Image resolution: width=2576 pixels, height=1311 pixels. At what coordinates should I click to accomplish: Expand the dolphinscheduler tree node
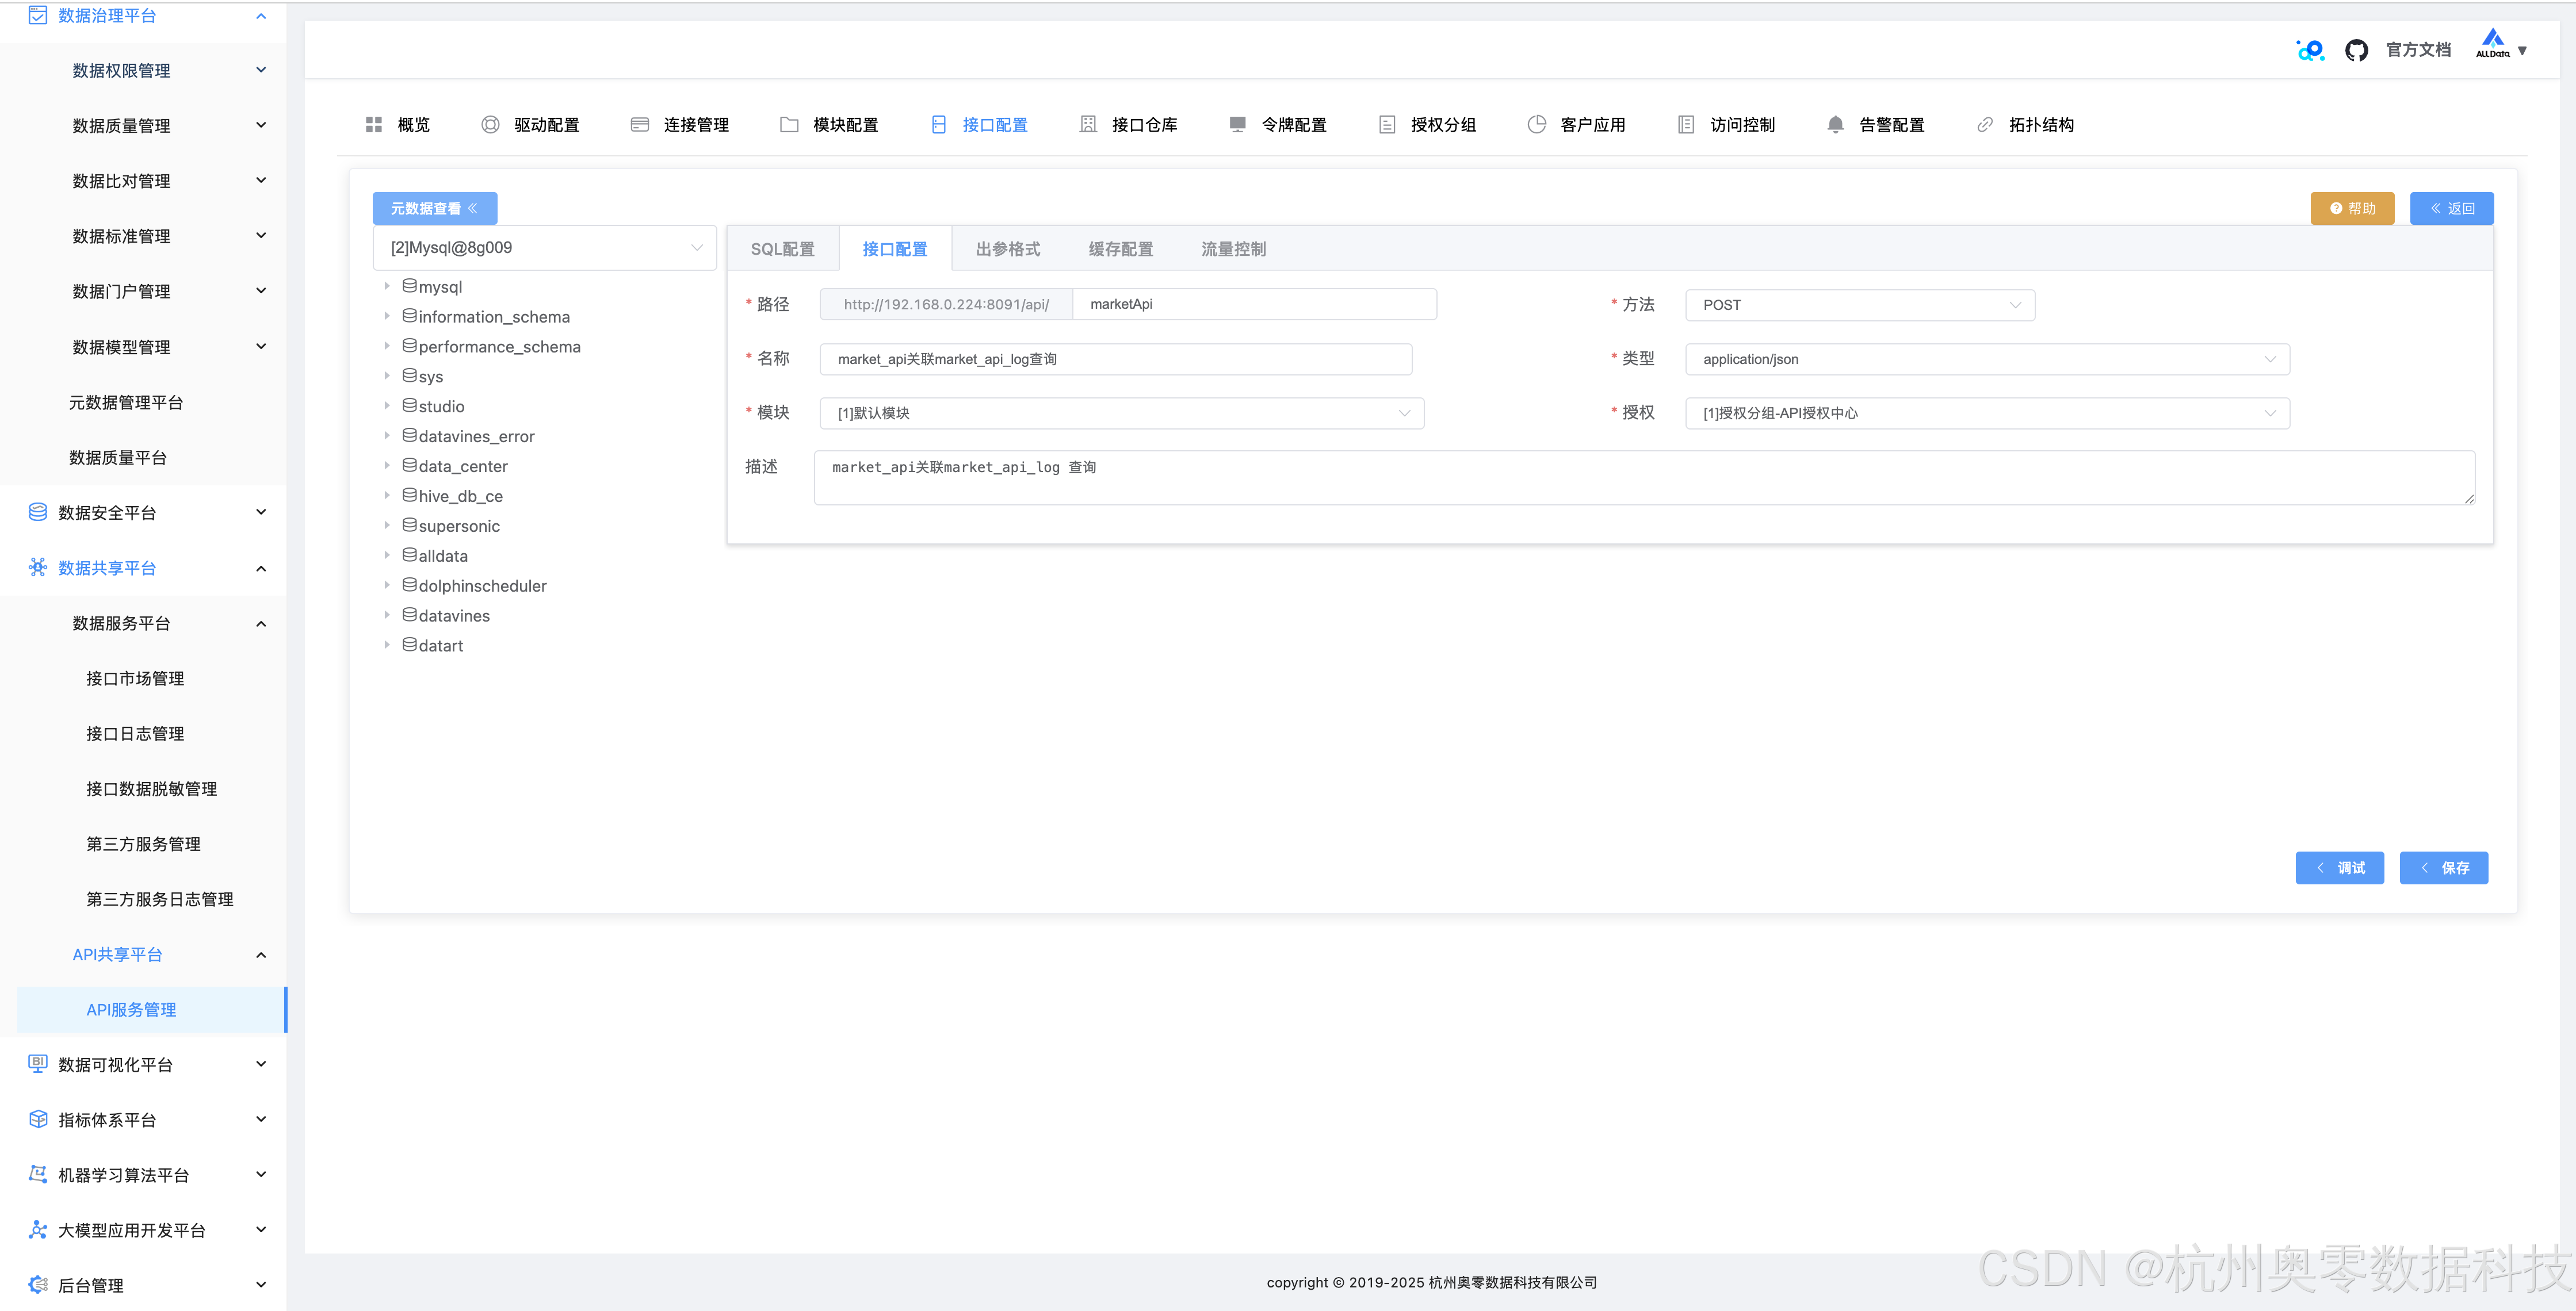click(x=387, y=585)
